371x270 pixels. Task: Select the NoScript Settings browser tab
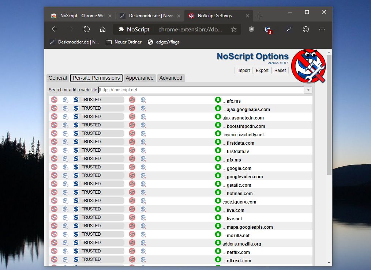(218, 16)
